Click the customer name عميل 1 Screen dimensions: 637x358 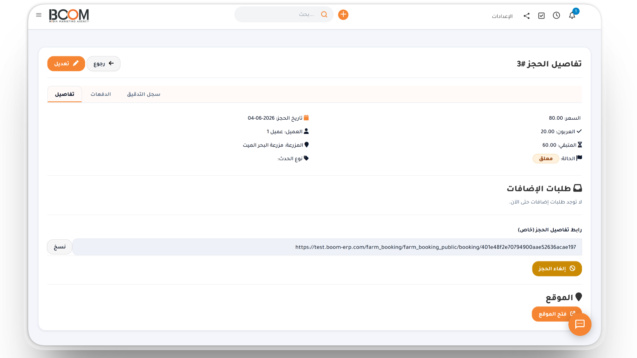pyautogui.click(x=275, y=132)
